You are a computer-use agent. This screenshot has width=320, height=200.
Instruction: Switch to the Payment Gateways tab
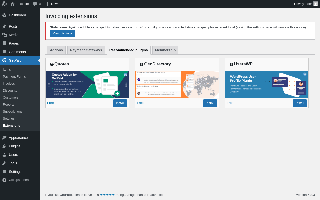pos(86,50)
